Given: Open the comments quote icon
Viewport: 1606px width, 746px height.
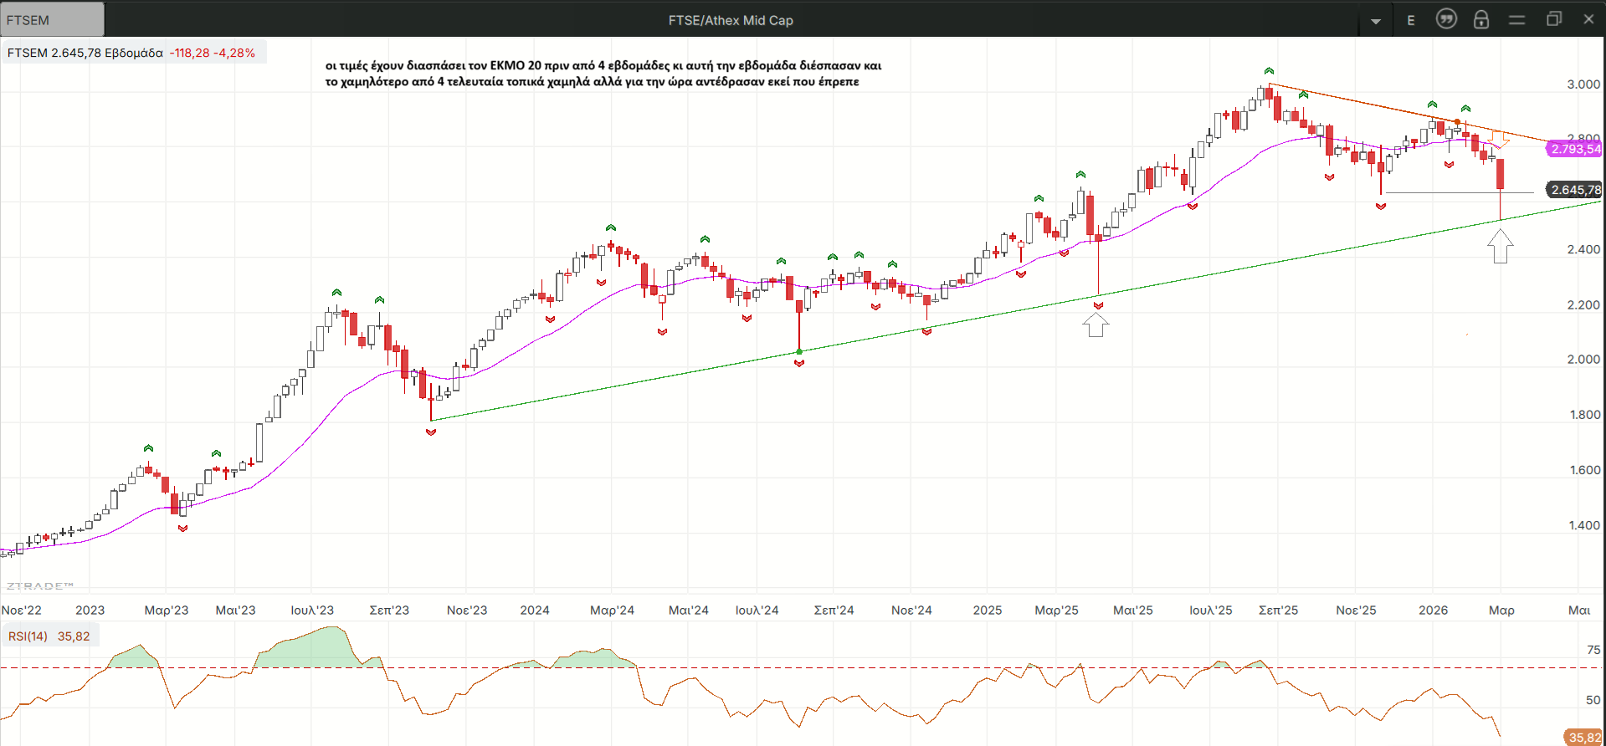Looking at the screenshot, I should point(1446,19).
